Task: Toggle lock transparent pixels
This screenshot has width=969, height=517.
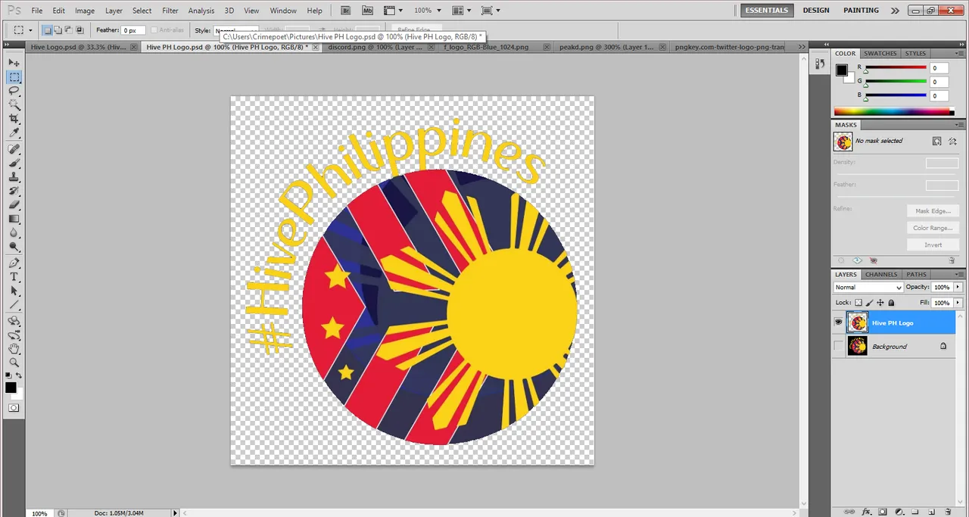Action: (x=858, y=303)
